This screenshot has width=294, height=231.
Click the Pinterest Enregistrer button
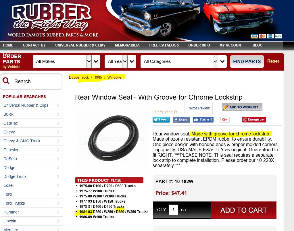[x=254, y=120]
